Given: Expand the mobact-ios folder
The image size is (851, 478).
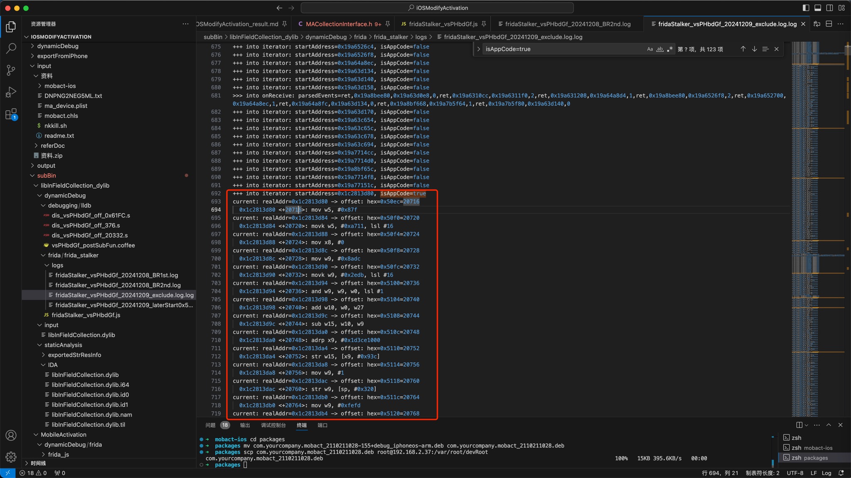Looking at the screenshot, I should [x=109, y=86].
